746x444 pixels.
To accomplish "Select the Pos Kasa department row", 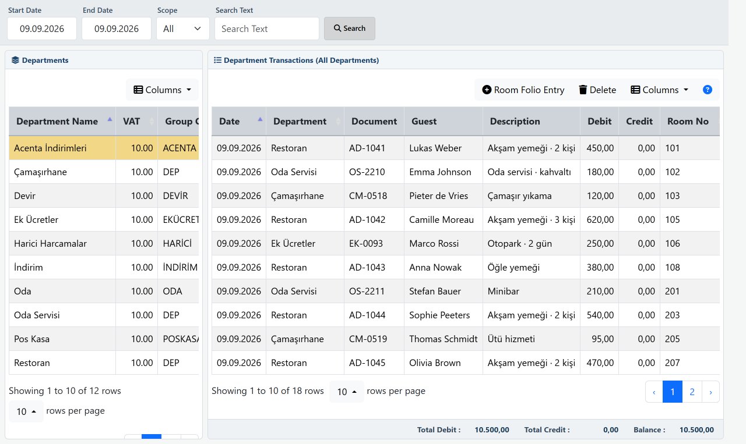I will tap(104, 339).
